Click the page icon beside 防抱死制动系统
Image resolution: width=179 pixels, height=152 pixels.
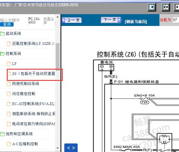[9, 84]
